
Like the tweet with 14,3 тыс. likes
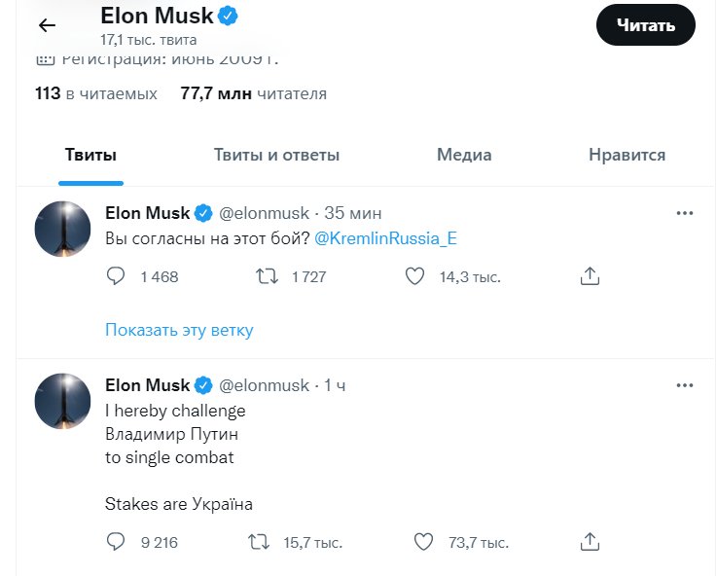pyautogui.click(x=415, y=276)
